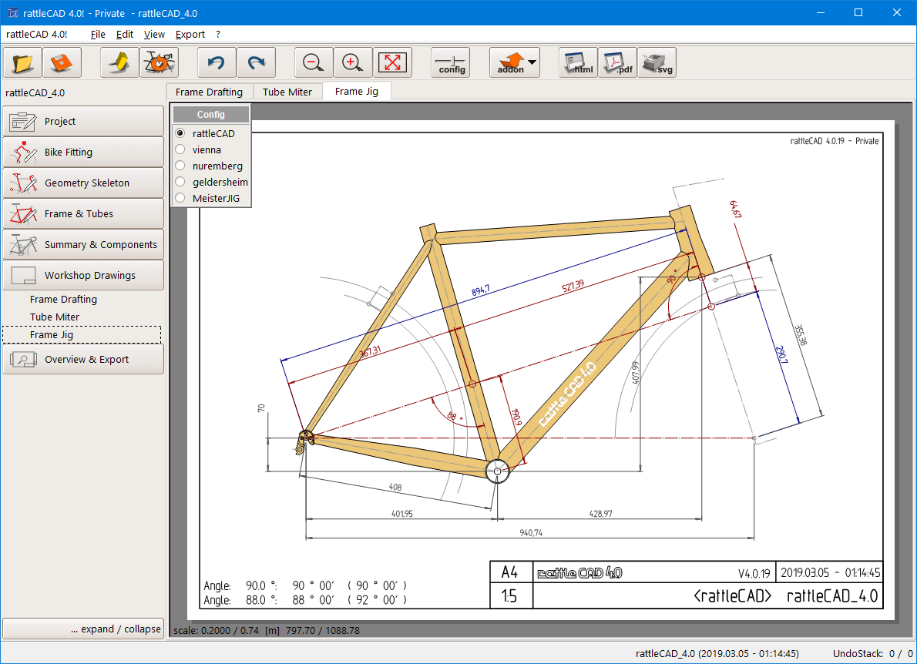Click the 64.67 red dimension value
This screenshot has height=664, width=917.
pyautogui.click(x=735, y=209)
